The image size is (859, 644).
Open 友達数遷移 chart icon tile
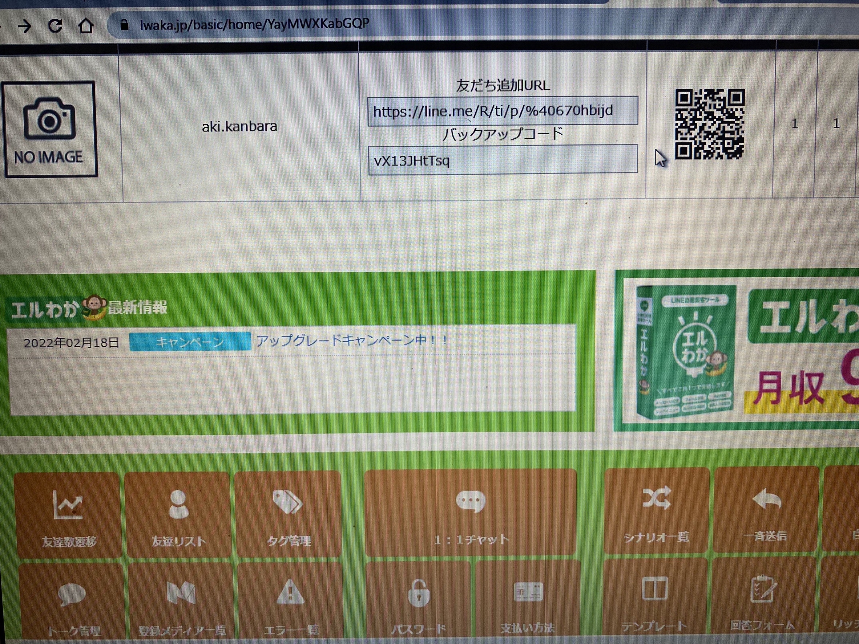click(x=68, y=515)
